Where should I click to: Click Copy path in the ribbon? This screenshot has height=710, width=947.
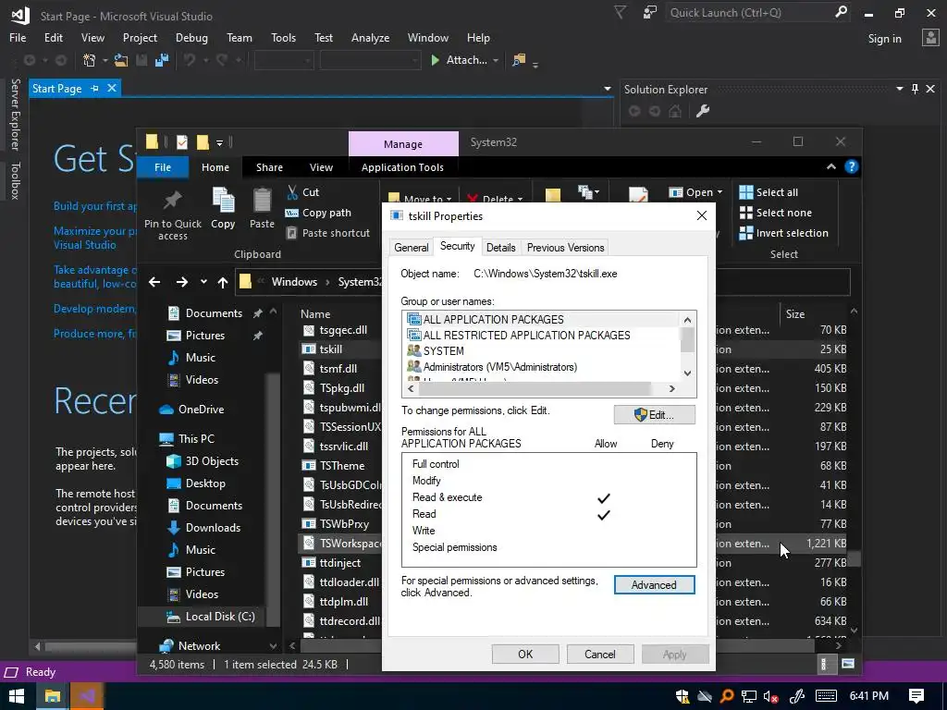click(318, 213)
